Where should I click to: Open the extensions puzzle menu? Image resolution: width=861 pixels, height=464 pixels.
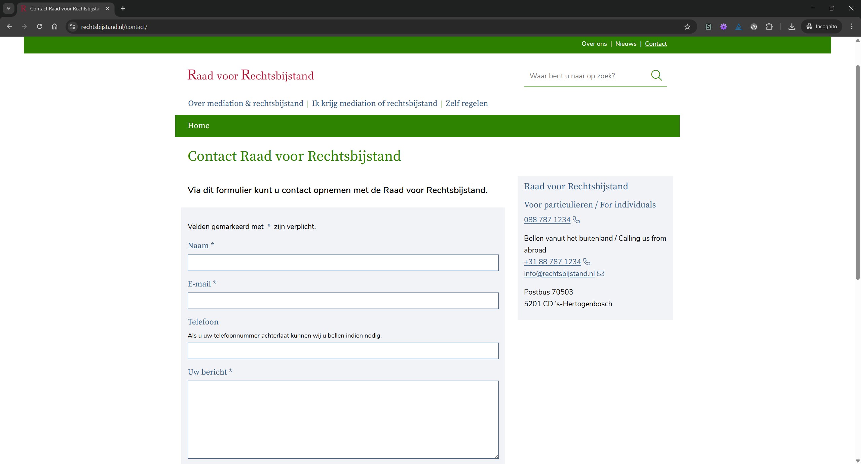click(x=769, y=27)
